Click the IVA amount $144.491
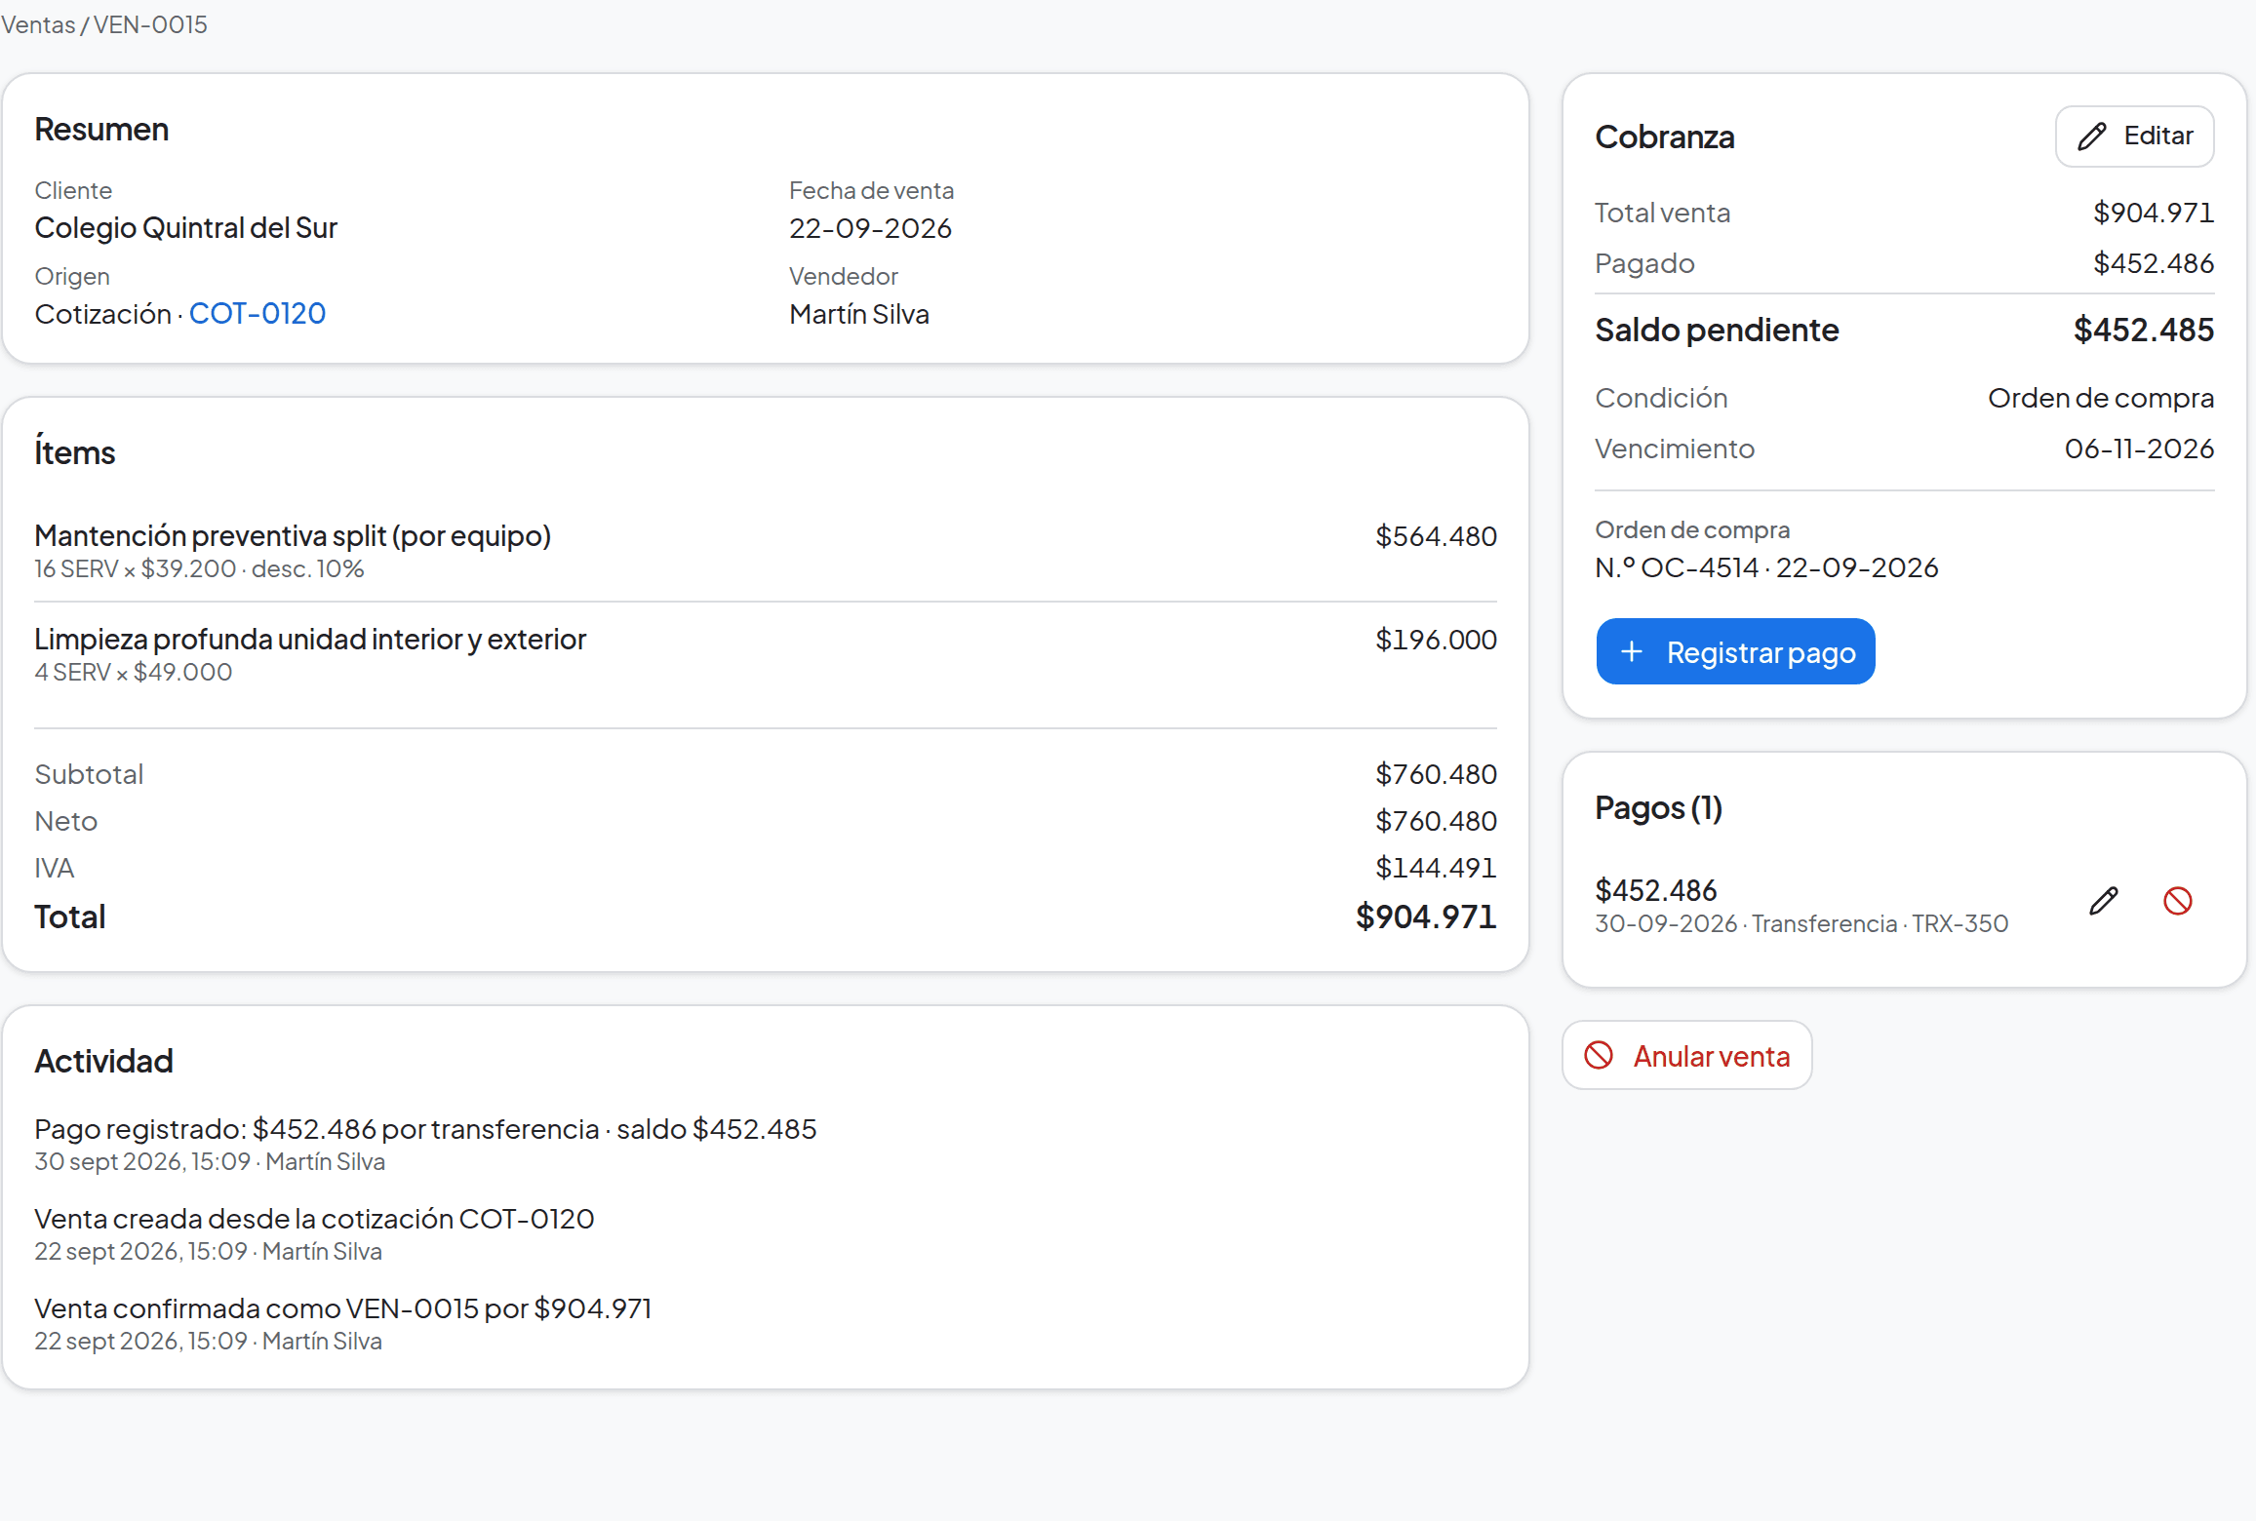Image resolution: width=2256 pixels, height=1521 pixels. (x=1436, y=868)
